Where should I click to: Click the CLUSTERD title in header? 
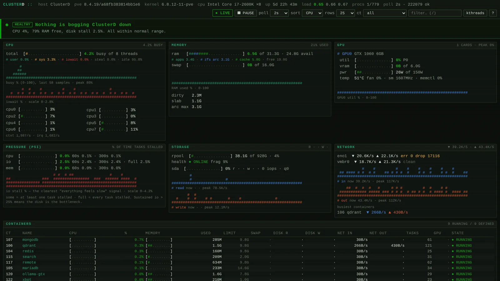(14, 4)
